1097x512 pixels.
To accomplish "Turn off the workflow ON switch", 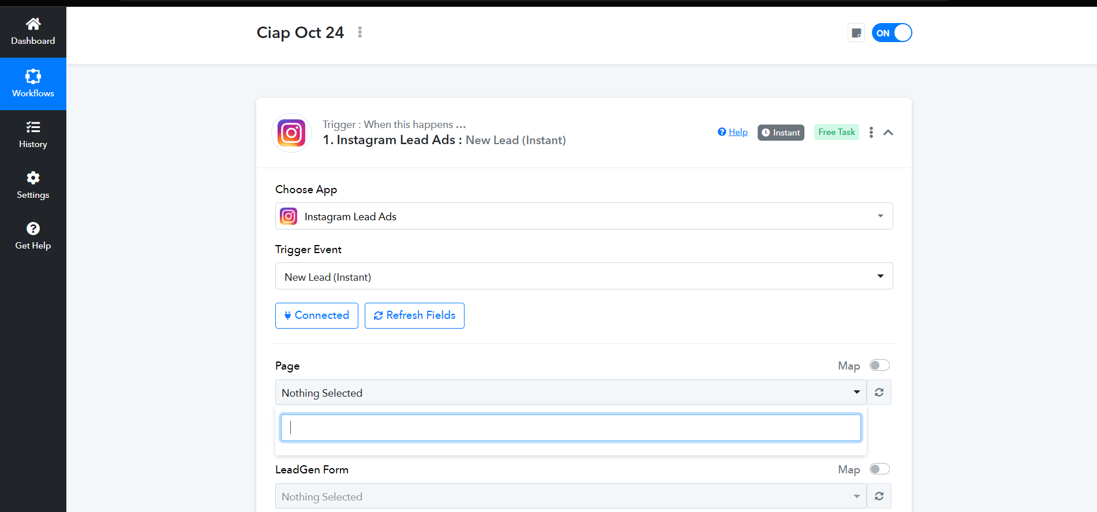I will [892, 33].
